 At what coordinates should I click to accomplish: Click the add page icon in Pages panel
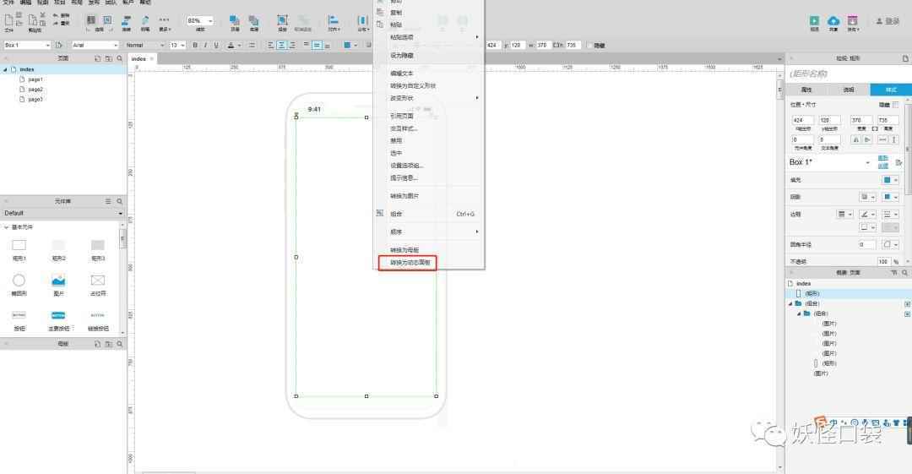pos(98,58)
